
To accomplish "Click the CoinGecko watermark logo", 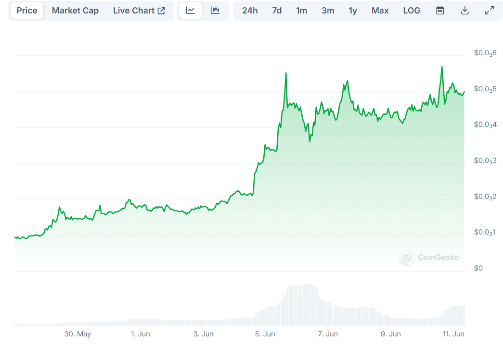I will (429, 258).
